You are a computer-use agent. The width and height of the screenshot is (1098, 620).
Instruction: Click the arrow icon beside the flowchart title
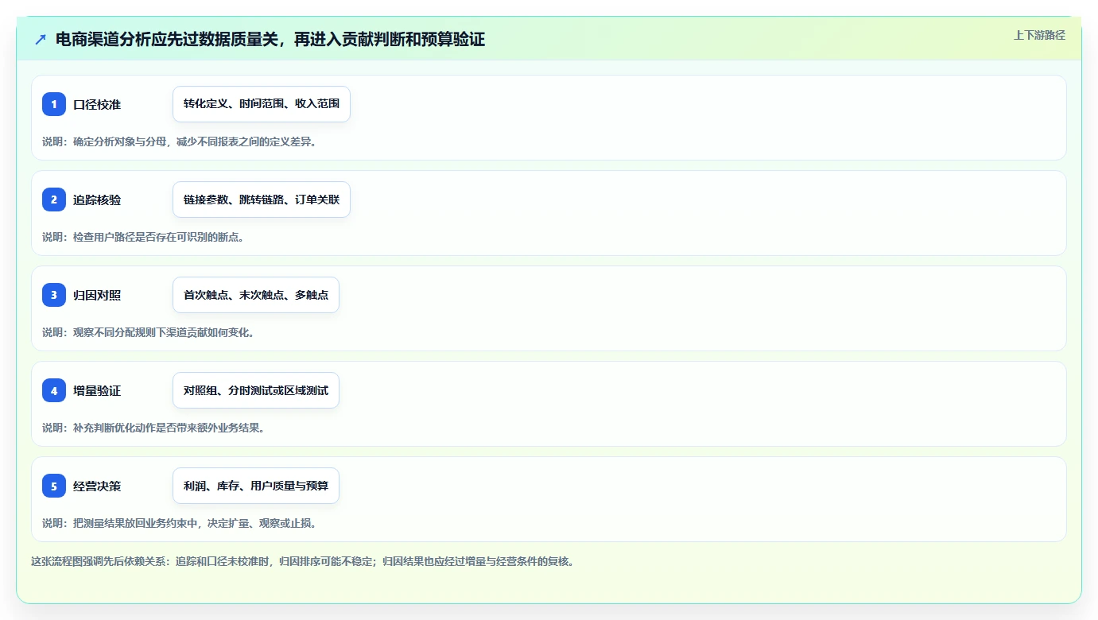[41, 40]
